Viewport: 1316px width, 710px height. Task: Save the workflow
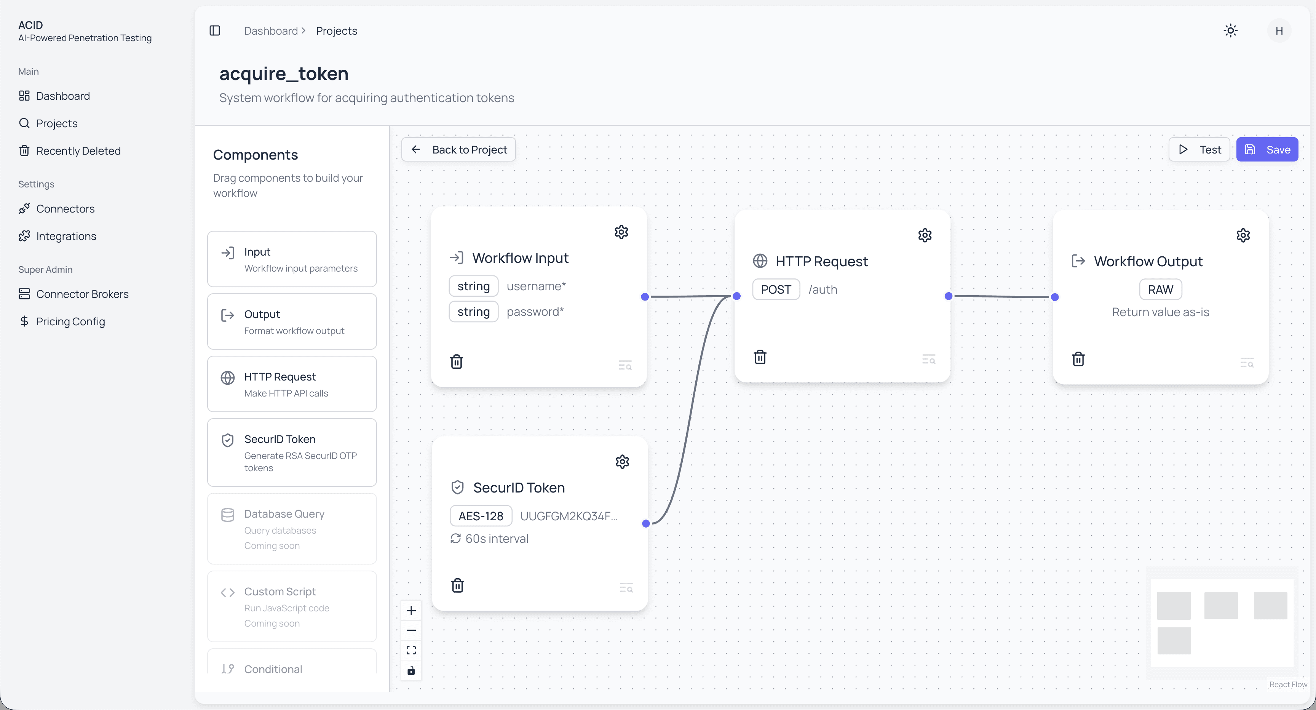click(1267, 149)
